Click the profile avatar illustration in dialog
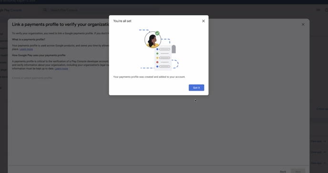The width and height of the screenshot is (328, 173). click(153, 39)
